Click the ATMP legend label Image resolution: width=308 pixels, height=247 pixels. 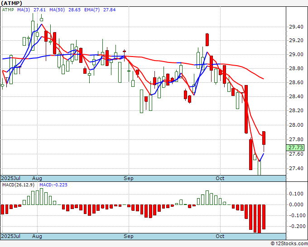(x=8, y=10)
